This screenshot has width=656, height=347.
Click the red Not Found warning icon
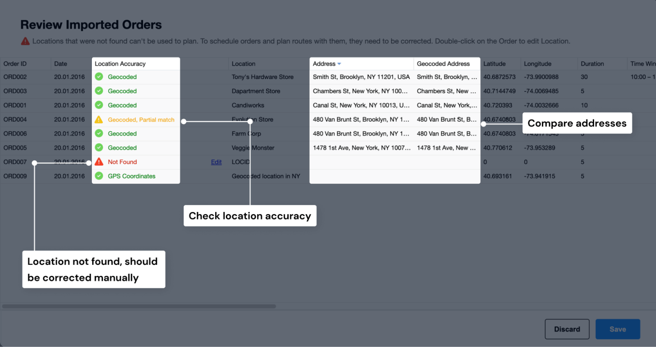pos(99,162)
